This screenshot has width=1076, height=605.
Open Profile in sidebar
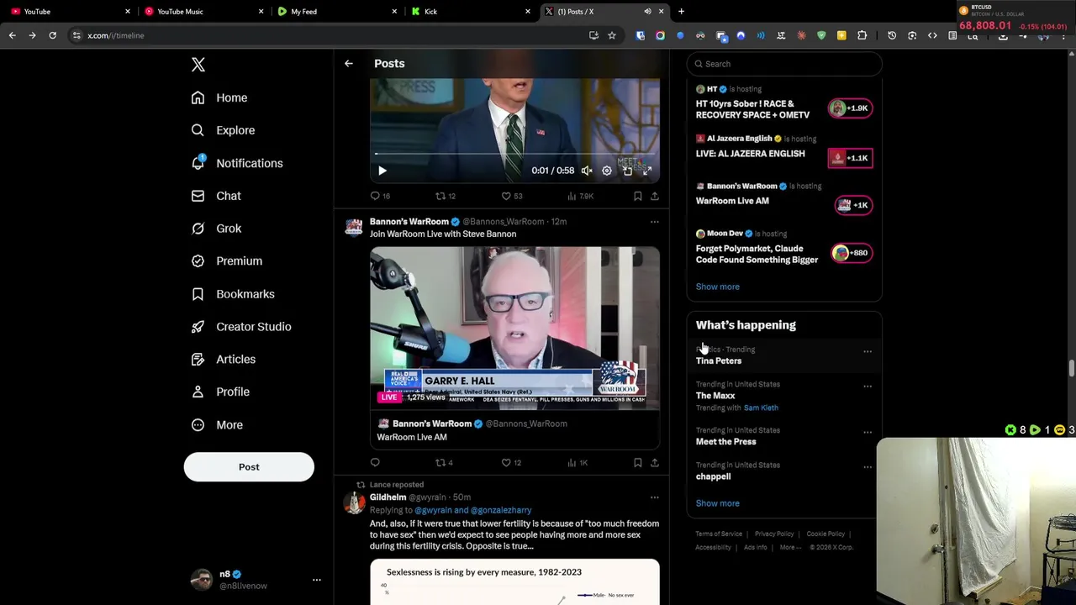coord(220,392)
